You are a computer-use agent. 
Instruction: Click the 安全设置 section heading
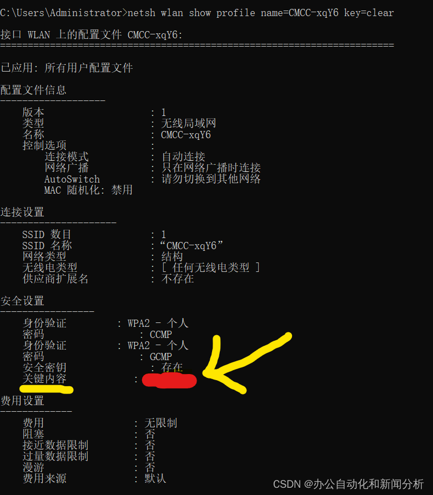(22, 301)
